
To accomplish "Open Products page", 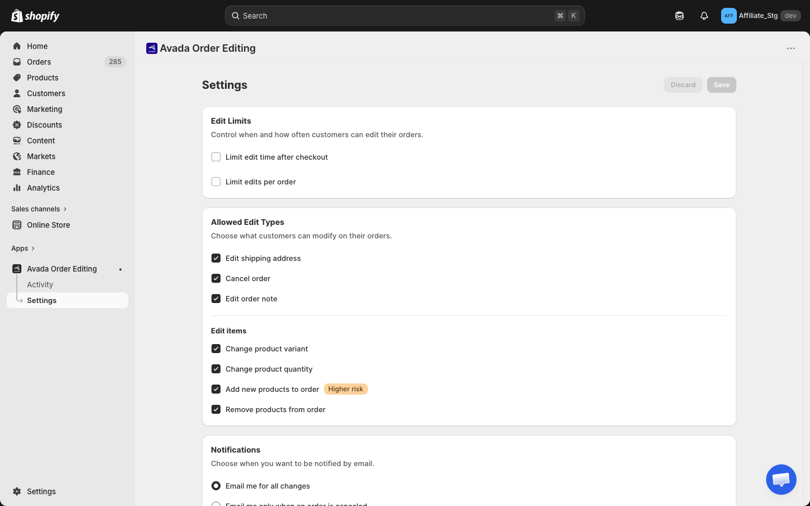I will pos(43,78).
